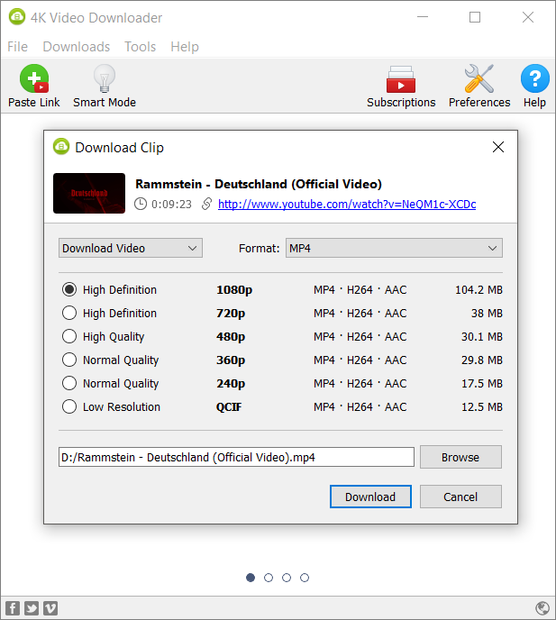This screenshot has height=620, width=556.
Task: Click the 17.5 MB file size
Action: click(x=481, y=384)
